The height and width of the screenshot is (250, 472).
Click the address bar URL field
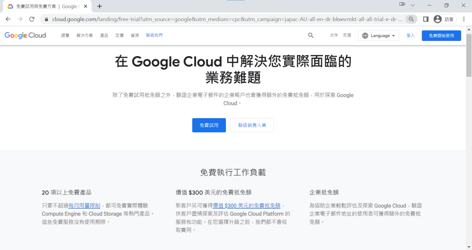(227, 19)
